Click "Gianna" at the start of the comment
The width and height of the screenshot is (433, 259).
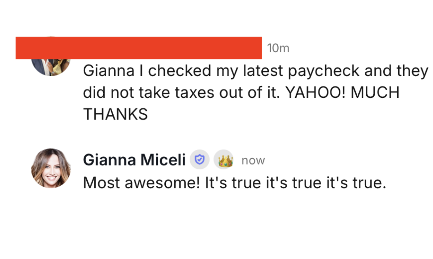click(x=108, y=71)
